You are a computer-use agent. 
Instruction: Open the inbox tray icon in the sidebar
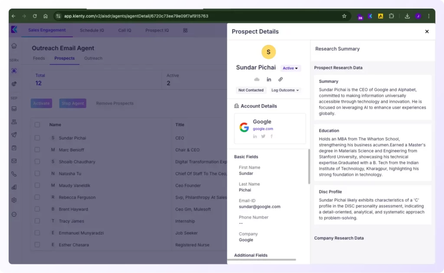point(14,109)
